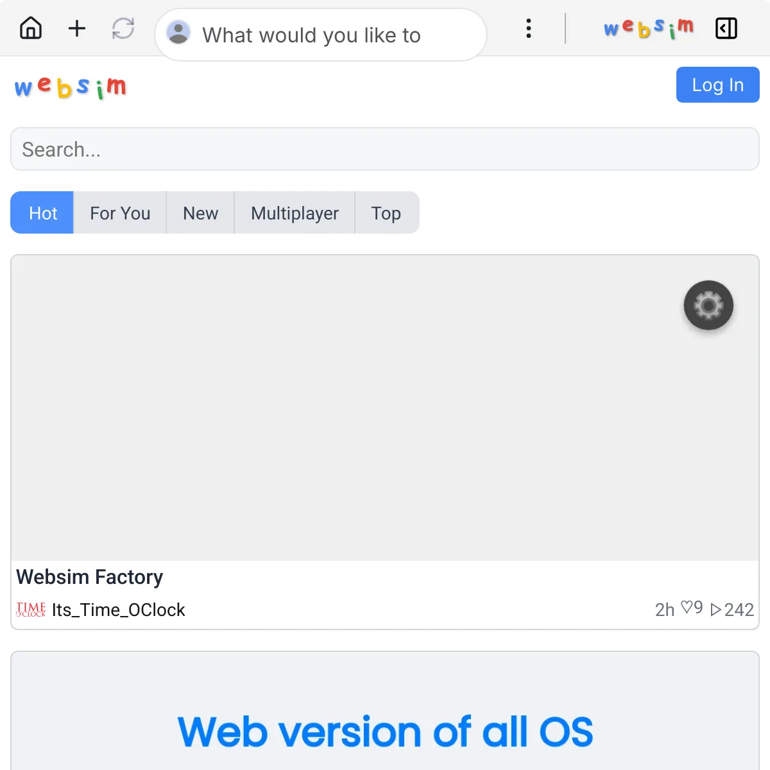770x770 pixels.
Task: Open the three-dot overflow menu
Action: (528, 28)
